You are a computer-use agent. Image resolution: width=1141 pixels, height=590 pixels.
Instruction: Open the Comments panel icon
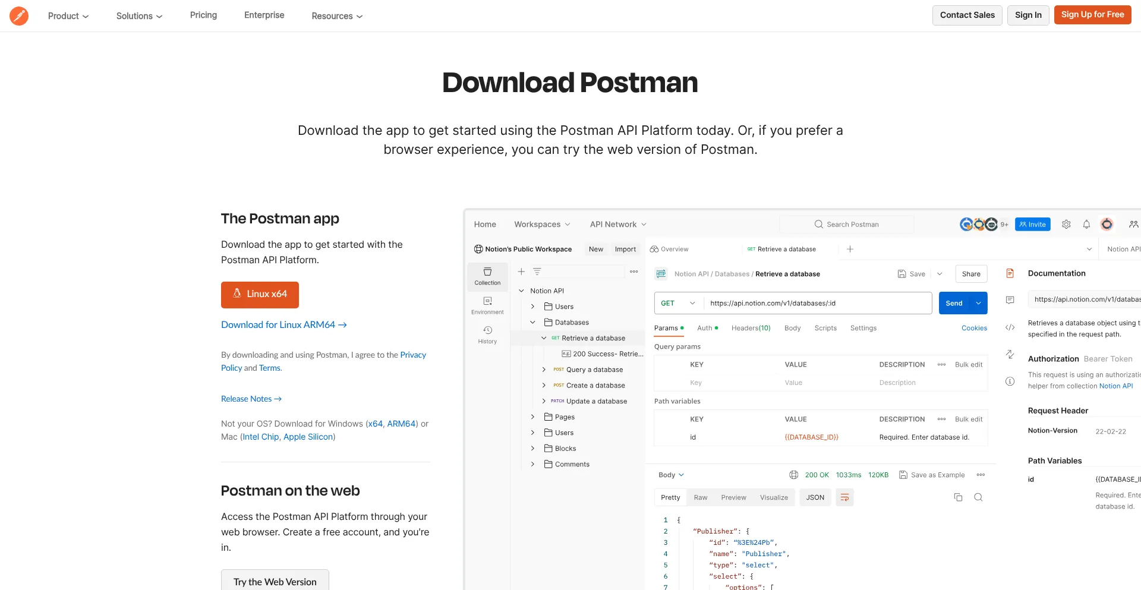[x=1009, y=300]
